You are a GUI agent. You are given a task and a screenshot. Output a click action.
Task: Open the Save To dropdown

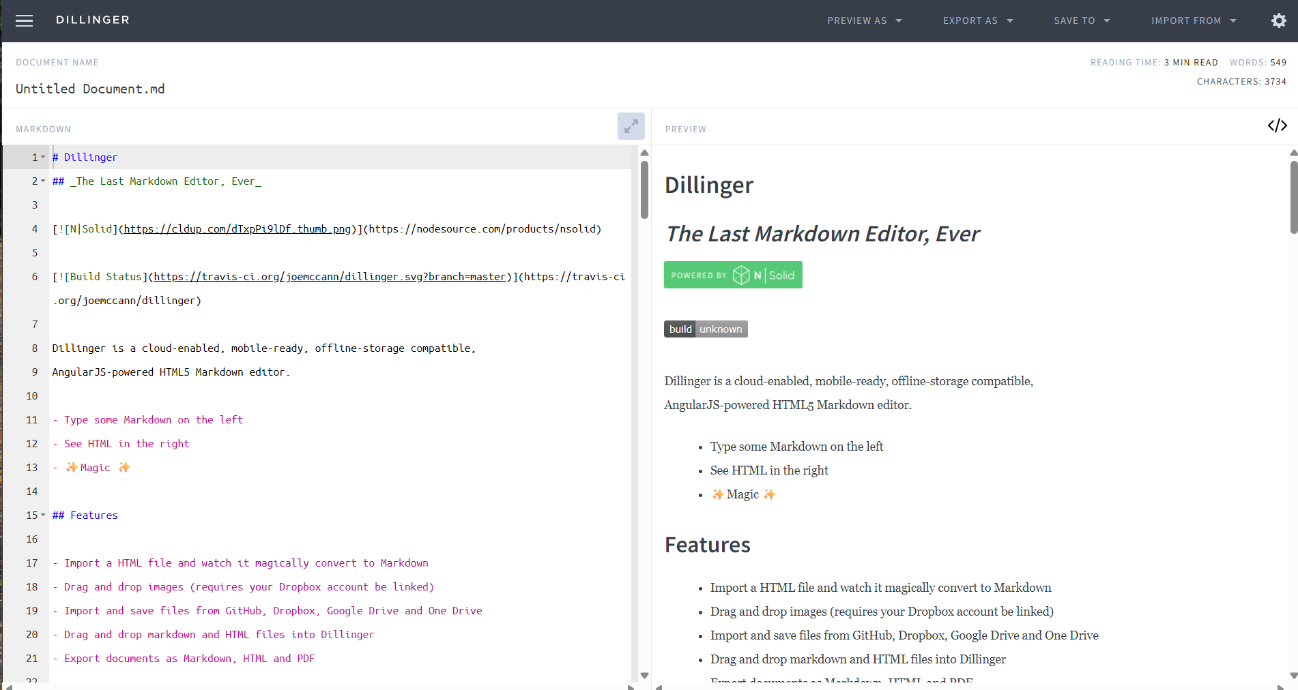coord(1082,20)
